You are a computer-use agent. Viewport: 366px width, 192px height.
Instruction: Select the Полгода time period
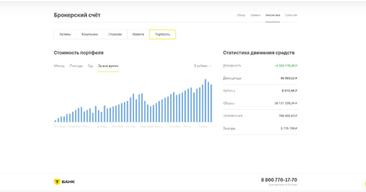pos(76,66)
